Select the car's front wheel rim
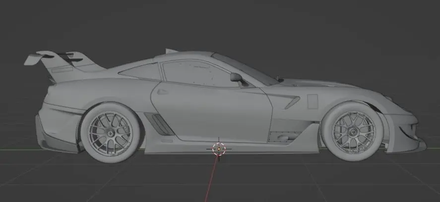 coord(353,132)
